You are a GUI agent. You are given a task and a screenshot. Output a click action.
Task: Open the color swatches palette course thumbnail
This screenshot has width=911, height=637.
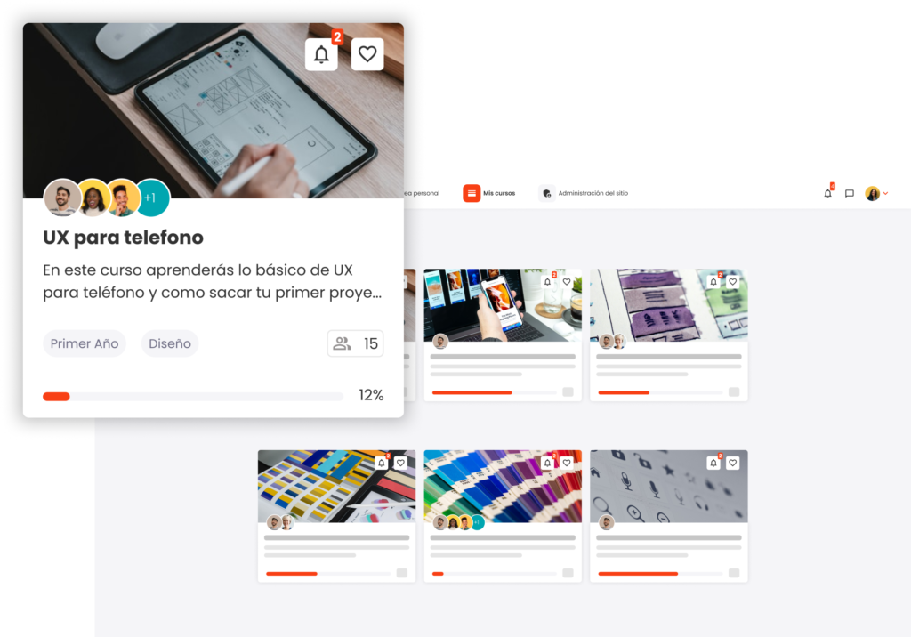click(336, 486)
